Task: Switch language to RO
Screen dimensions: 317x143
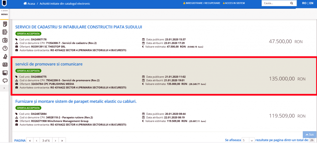Action: pyautogui.click(x=304, y=3)
